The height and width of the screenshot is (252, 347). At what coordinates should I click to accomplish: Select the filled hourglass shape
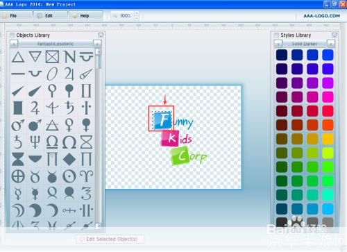point(18,159)
